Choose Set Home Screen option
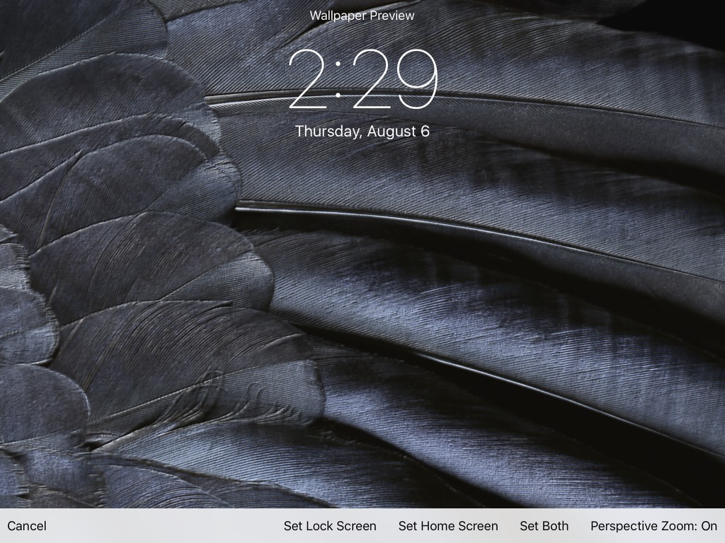The height and width of the screenshot is (543, 725). [x=448, y=526]
